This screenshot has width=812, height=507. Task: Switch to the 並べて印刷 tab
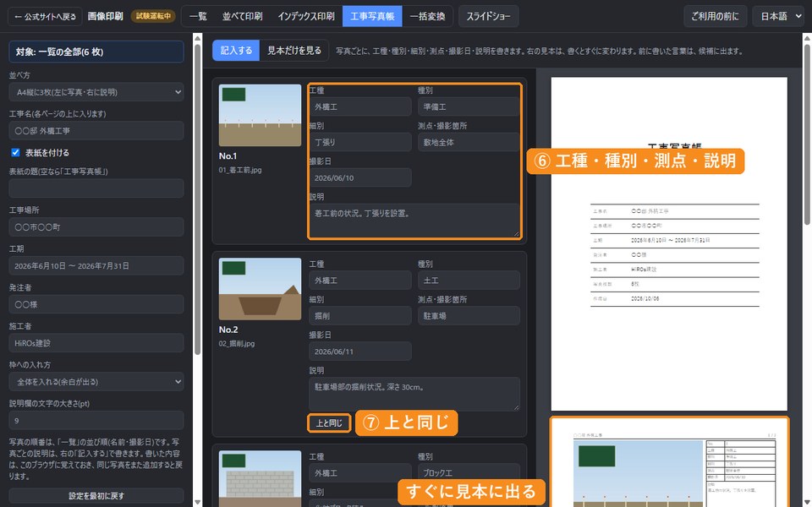242,17
